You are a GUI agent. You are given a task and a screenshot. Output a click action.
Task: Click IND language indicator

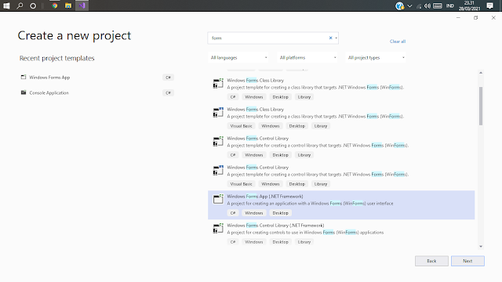pos(449,5)
